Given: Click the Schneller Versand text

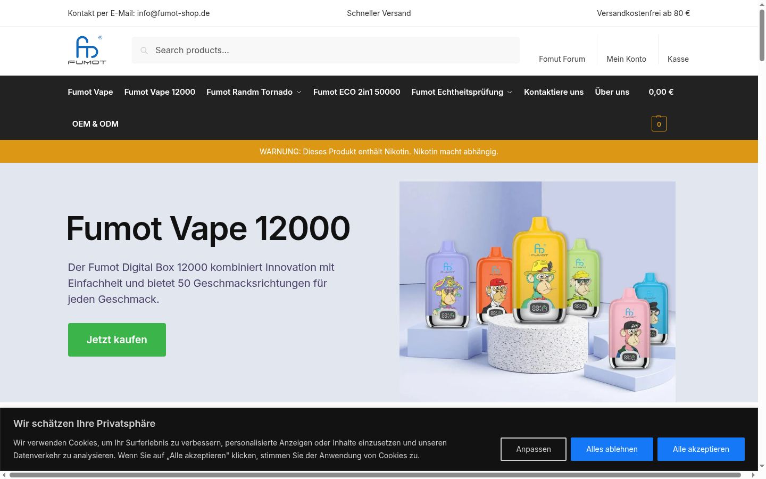Looking at the screenshot, I should (379, 13).
